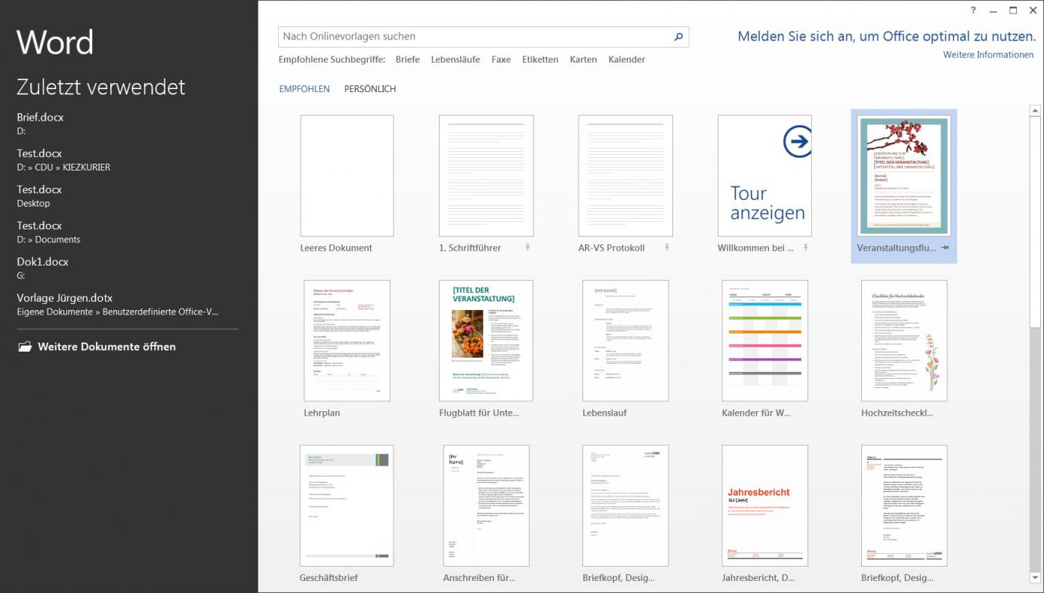Create a Leeres Dokument
Image resolution: width=1044 pixels, height=593 pixels.
pyautogui.click(x=347, y=176)
